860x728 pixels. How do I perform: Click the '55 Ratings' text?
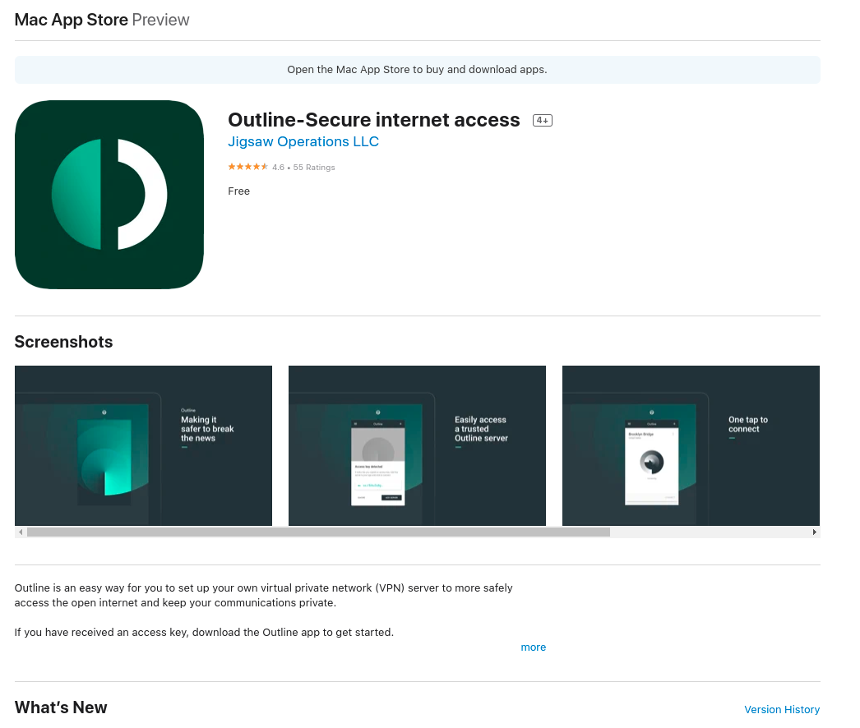tap(314, 167)
